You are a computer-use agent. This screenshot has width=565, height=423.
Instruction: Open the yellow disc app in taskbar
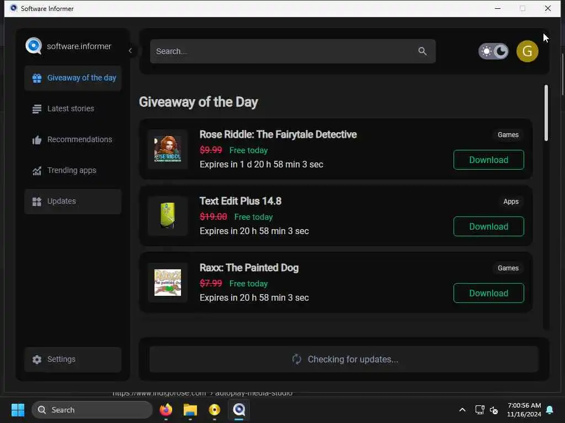point(215,410)
